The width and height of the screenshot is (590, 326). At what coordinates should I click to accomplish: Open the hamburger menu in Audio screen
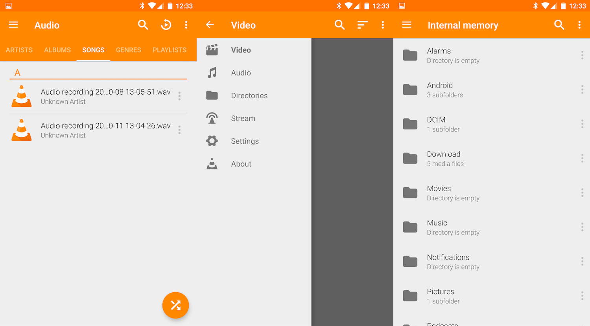(13, 25)
